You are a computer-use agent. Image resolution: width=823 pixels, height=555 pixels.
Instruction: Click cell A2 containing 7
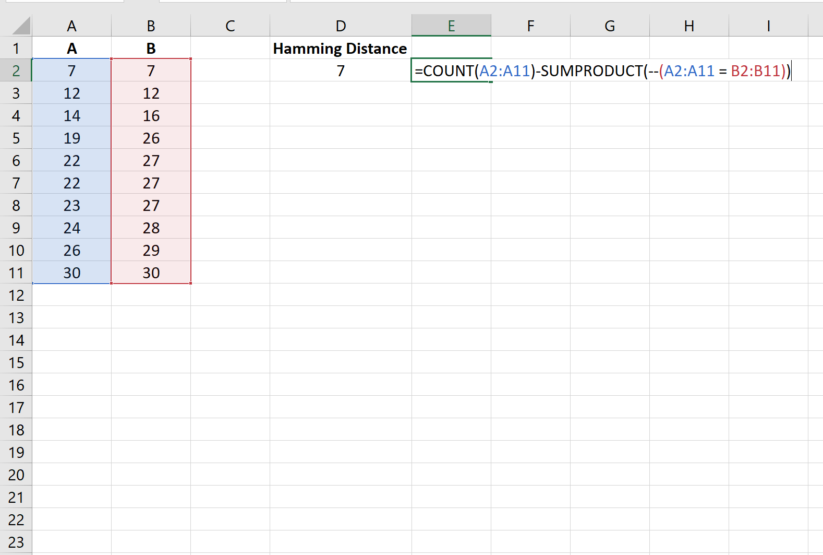tap(72, 70)
